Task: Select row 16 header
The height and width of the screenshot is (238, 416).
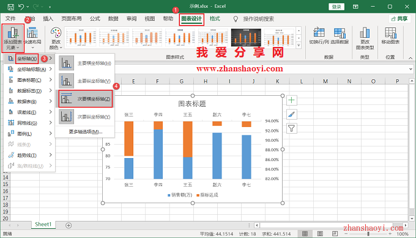Action: pos(6,191)
